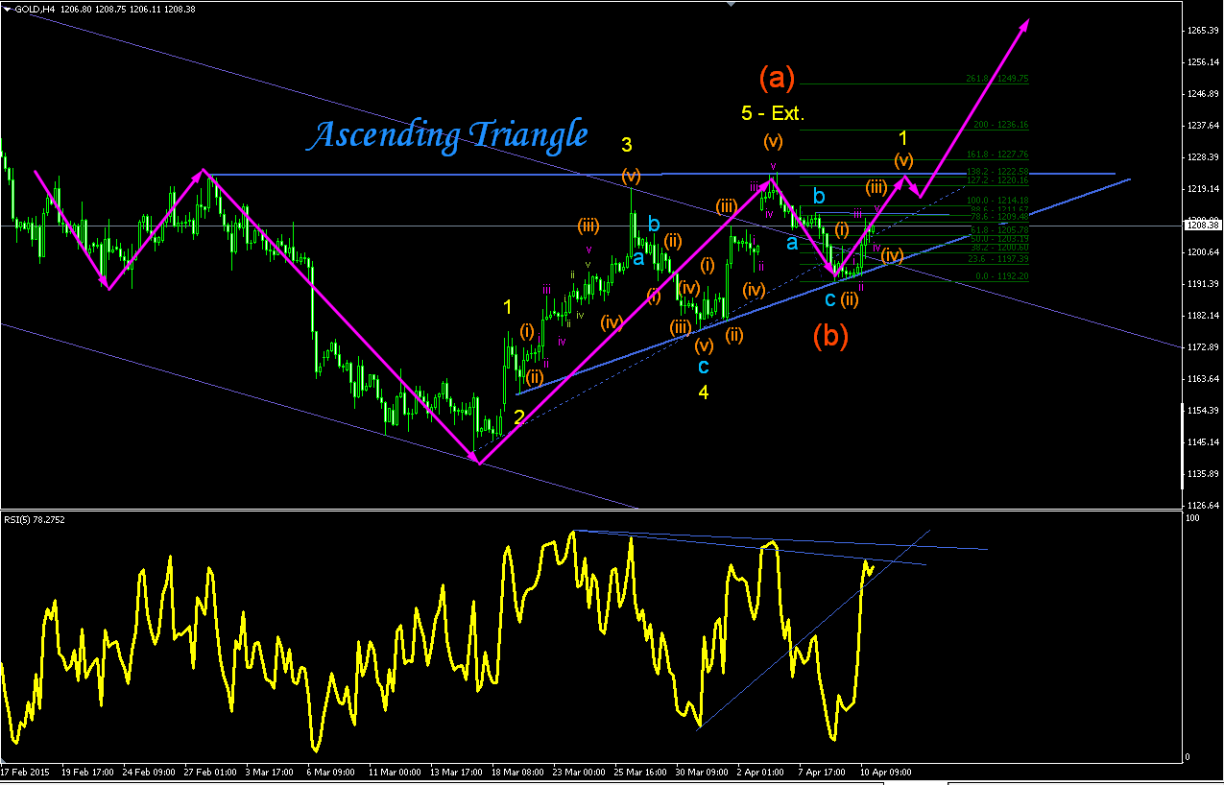Image resolution: width=1224 pixels, height=785 pixels.
Task: Select the yellow wave 3 label
Action: click(626, 145)
